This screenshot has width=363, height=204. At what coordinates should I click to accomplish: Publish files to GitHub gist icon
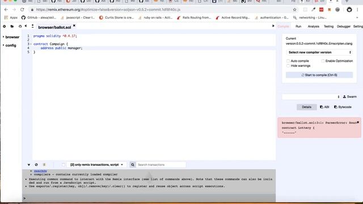20,27
